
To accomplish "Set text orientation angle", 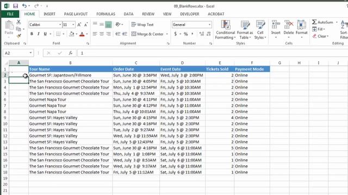I will [118, 24].
